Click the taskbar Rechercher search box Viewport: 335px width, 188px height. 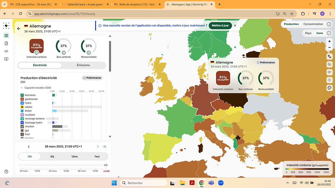click(144, 183)
